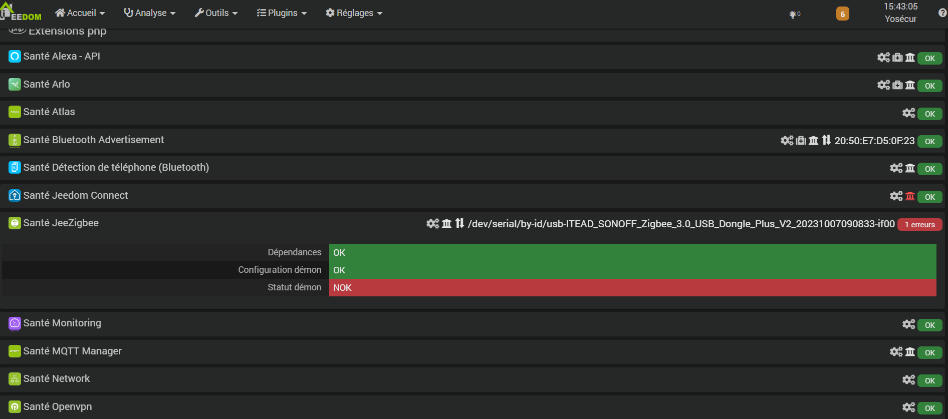Click the help question mark icon
Viewport: 948px width, 419px height.
coord(942,13)
